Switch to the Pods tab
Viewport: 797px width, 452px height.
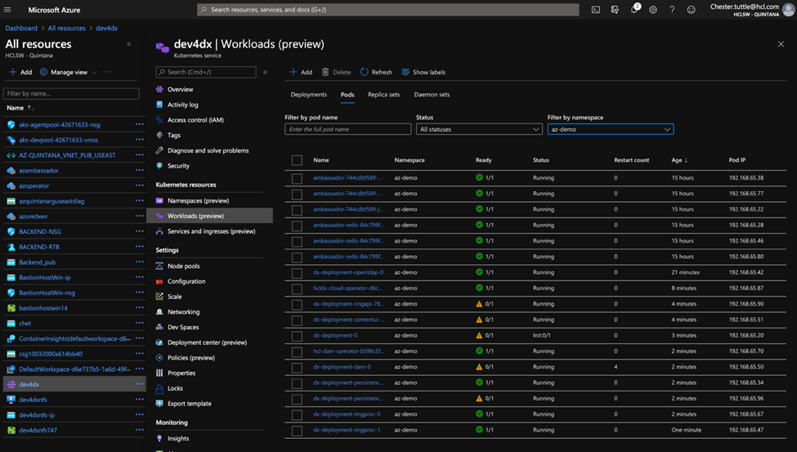(347, 95)
